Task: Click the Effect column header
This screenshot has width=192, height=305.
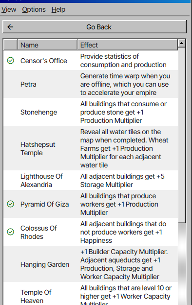Action: [x=127, y=45]
